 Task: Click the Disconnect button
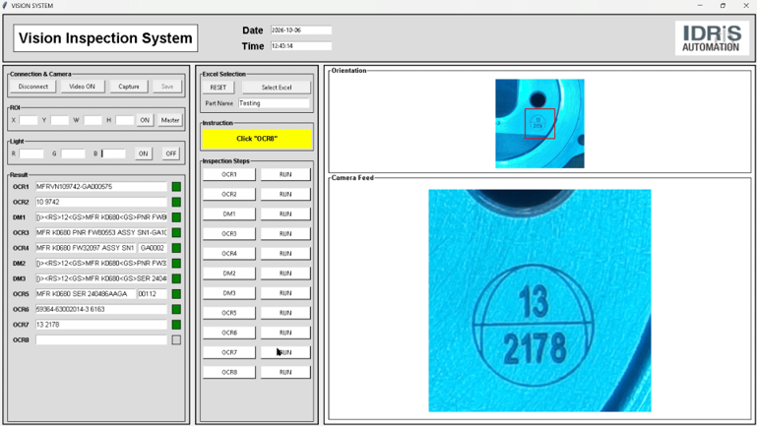(x=33, y=87)
